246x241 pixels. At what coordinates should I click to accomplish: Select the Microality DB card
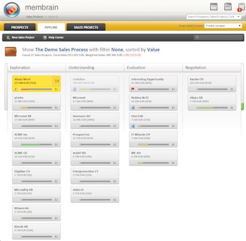click(36, 194)
